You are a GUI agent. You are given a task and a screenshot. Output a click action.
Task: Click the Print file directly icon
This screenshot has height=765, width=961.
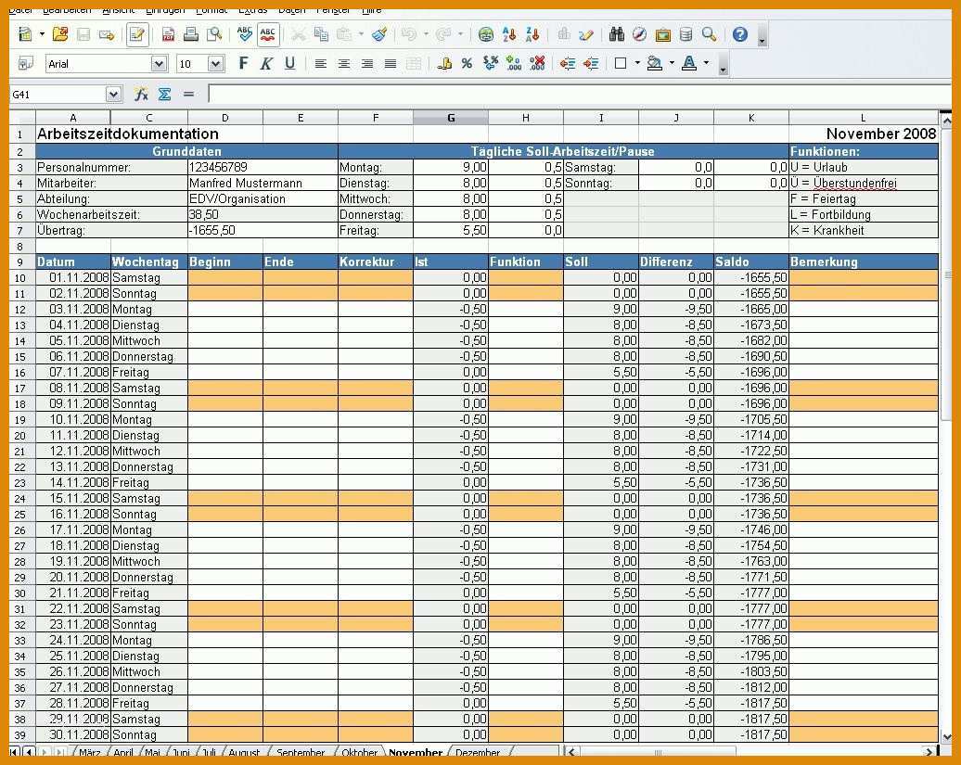point(190,35)
